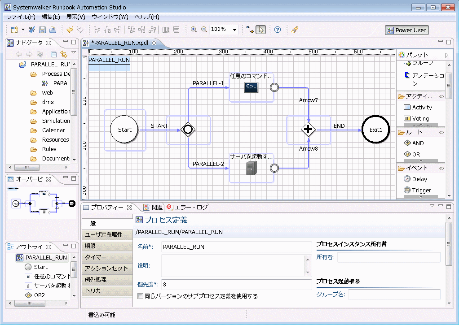Activate the Select pointer tool
The width and height of the screenshot is (459, 325).
click(261, 30)
